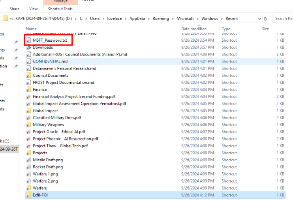Screen dimensions: 293x201
Task: Click the Downloads shortcut folder icon
Action: (28, 47)
